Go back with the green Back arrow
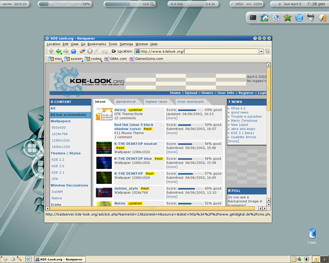 point(59,51)
